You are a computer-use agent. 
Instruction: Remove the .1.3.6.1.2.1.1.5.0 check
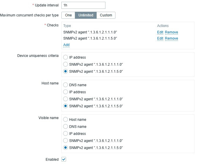171,38
